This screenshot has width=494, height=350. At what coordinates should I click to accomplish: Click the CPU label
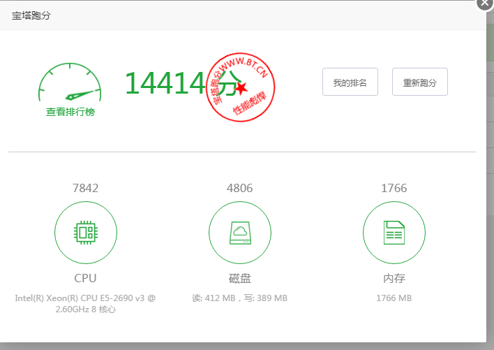[x=85, y=278]
